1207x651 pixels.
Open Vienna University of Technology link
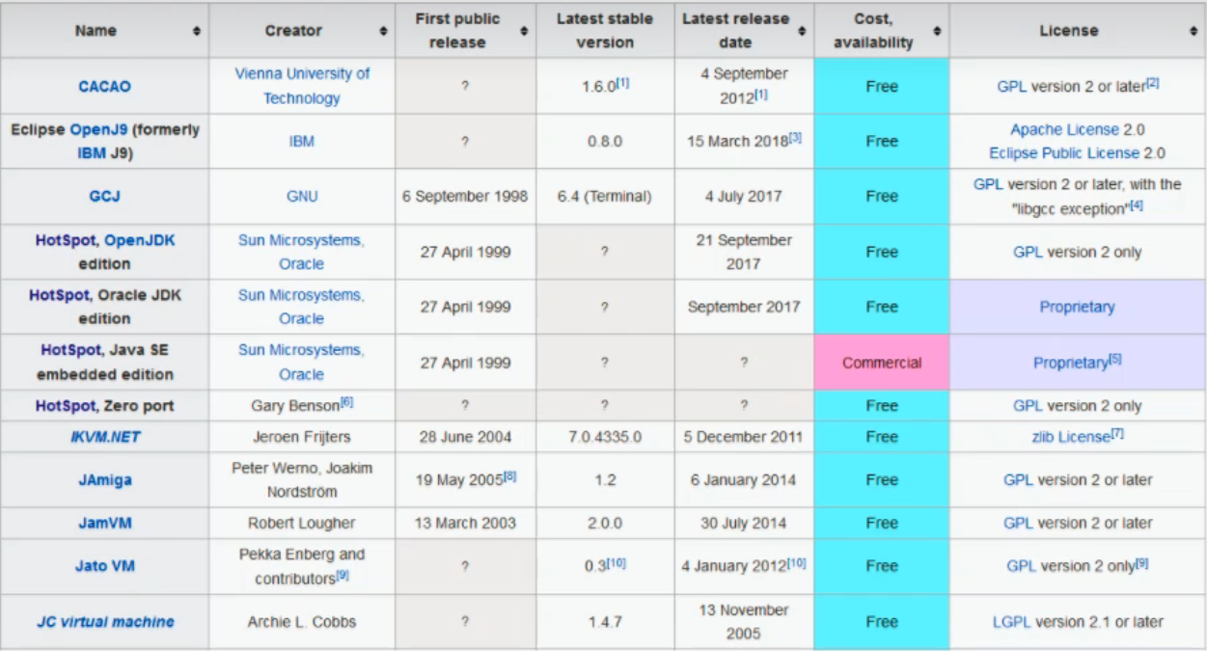point(302,86)
